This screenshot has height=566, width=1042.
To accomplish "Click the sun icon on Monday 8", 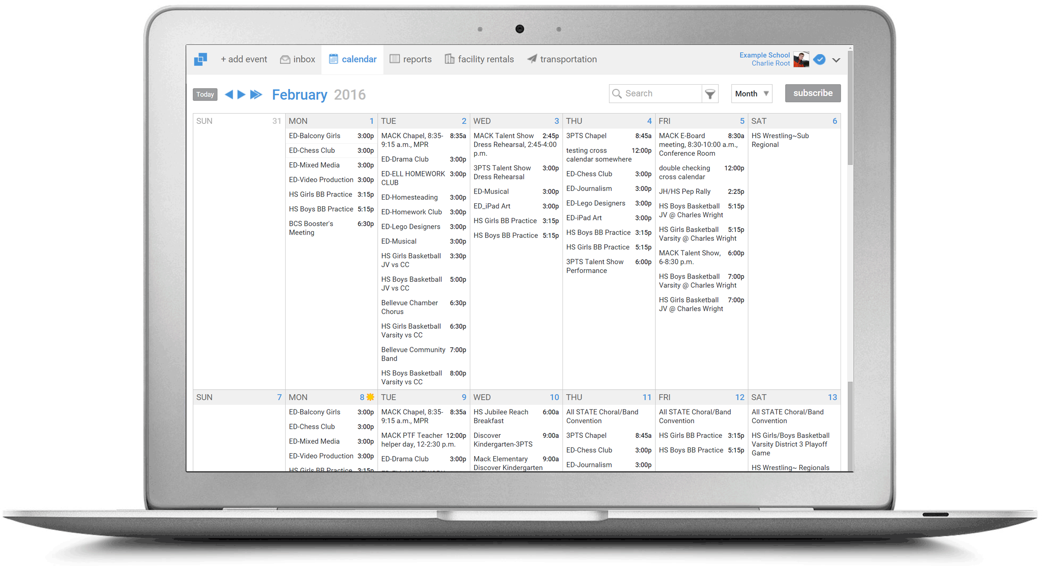I will (371, 397).
